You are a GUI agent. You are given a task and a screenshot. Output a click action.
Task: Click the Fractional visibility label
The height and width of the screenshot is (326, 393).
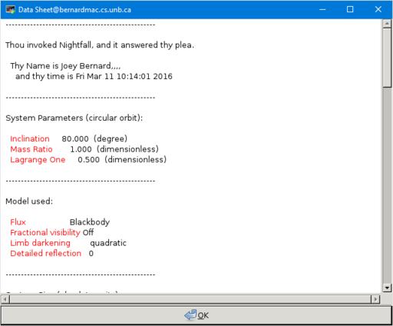pyautogui.click(x=45, y=232)
